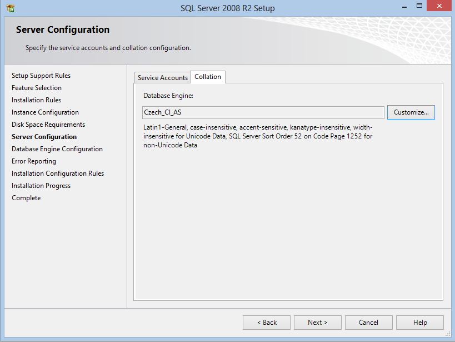Select the Collation tab

[208, 77]
